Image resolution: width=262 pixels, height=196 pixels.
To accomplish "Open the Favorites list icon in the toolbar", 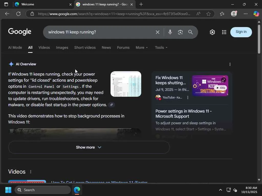I will (222, 14).
